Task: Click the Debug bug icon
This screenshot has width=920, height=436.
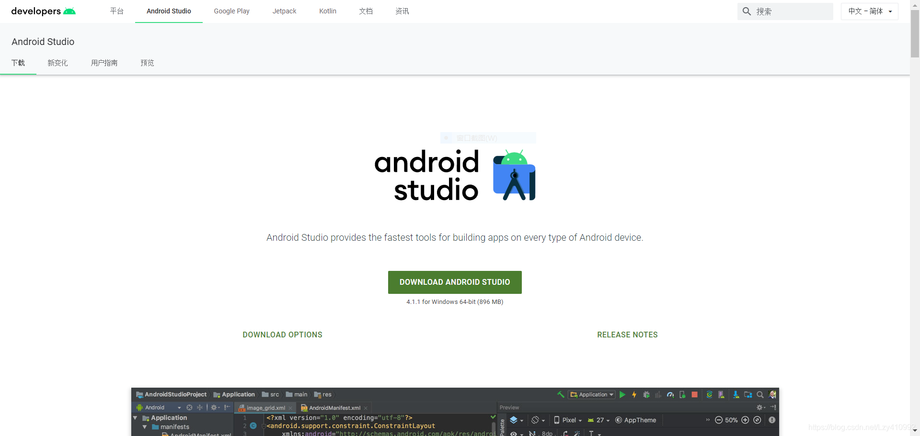Action: tap(646, 395)
